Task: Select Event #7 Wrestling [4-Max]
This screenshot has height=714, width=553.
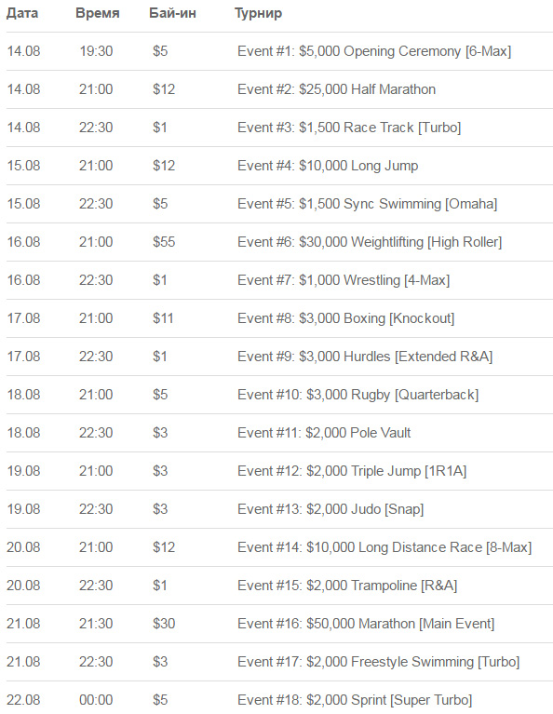Action: (344, 280)
